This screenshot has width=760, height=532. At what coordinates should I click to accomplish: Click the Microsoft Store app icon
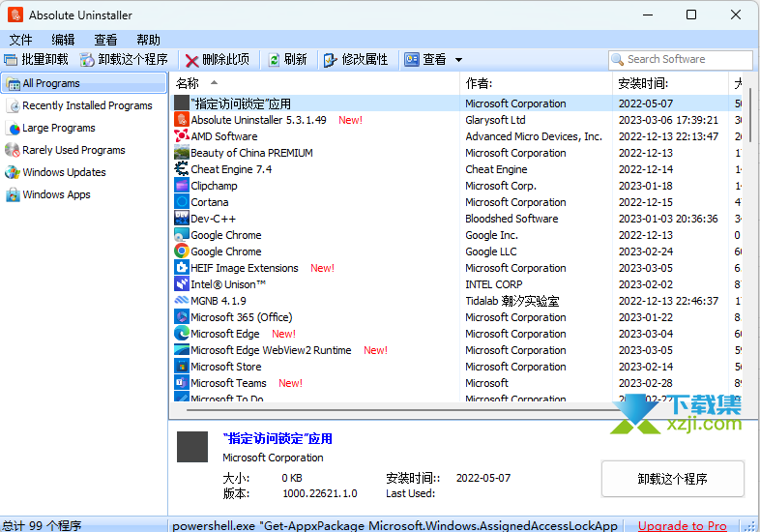tap(182, 367)
